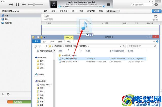Sort by 评分 column in iTunes

click(136, 23)
